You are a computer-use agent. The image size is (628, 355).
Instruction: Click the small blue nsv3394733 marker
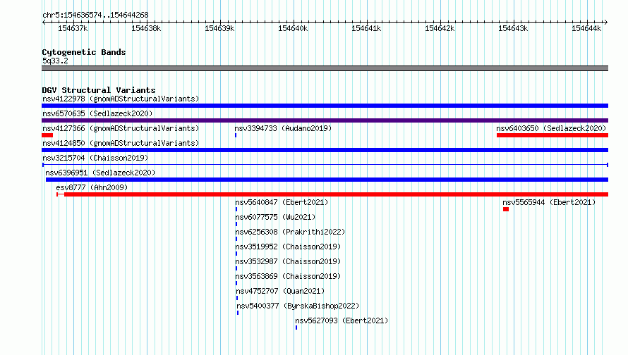(x=236, y=135)
